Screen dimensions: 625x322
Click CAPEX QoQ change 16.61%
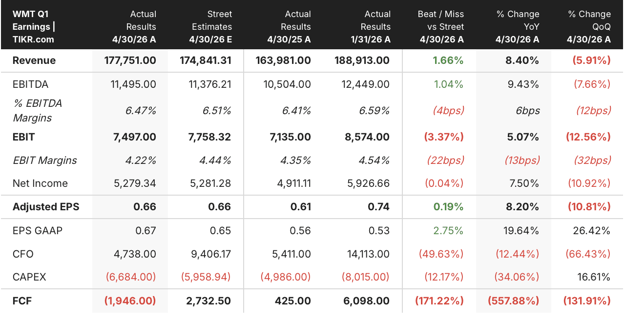click(594, 277)
